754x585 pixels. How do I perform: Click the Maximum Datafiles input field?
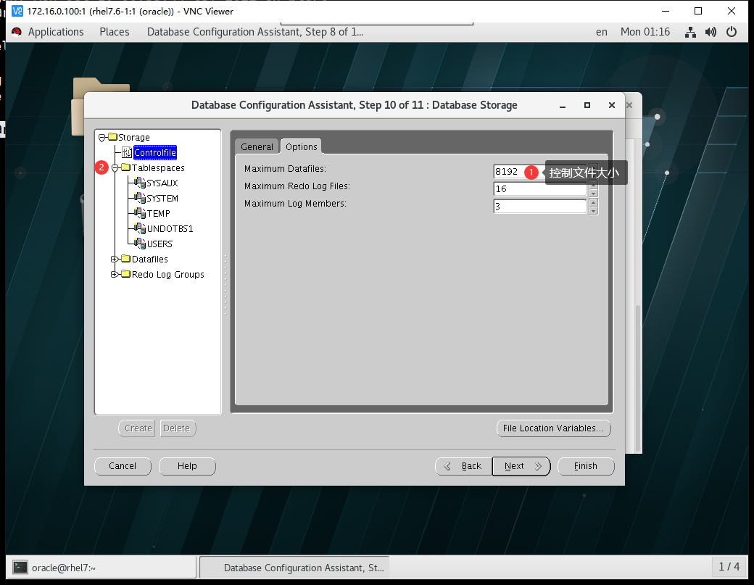pos(540,172)
